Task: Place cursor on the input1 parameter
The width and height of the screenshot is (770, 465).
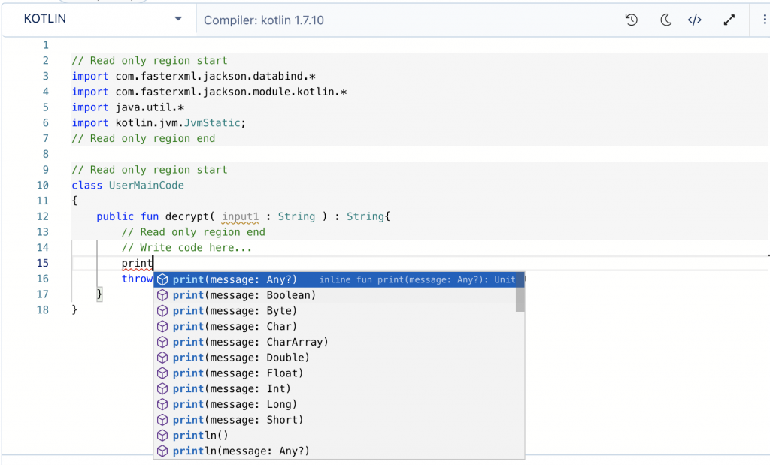Action: click(241, 216)
